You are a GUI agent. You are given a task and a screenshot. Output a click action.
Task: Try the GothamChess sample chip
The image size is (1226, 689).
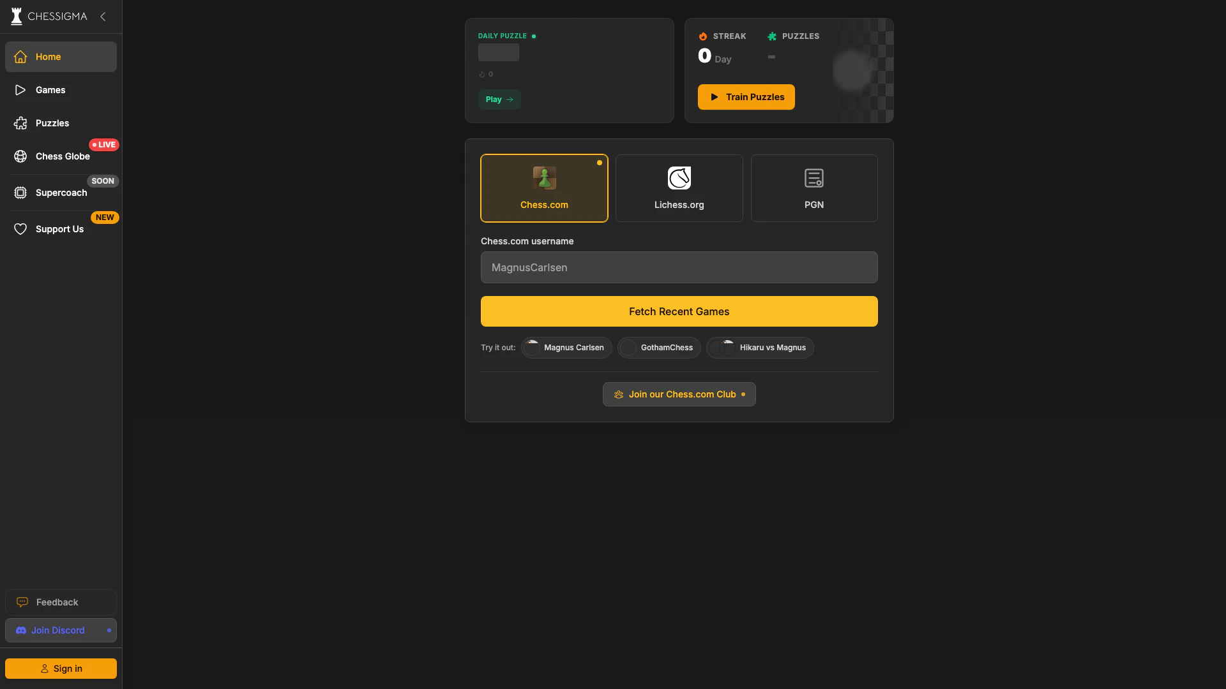pos(659,348)
